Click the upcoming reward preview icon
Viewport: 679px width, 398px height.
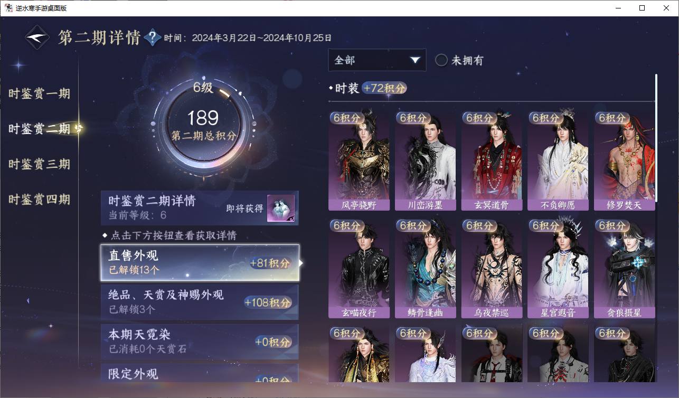coord(281,209)
